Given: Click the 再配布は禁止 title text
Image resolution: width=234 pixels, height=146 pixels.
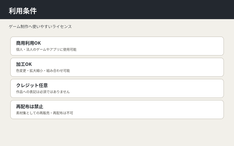Looking at the screenshot, I should (30, 106).
